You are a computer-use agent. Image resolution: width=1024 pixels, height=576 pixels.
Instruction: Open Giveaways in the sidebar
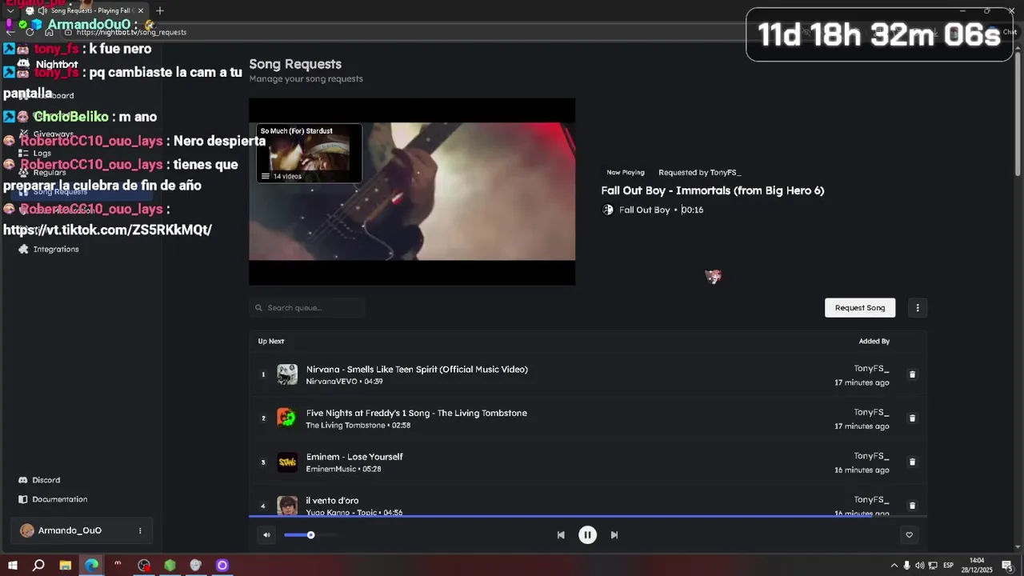click(x=46, y=134)
